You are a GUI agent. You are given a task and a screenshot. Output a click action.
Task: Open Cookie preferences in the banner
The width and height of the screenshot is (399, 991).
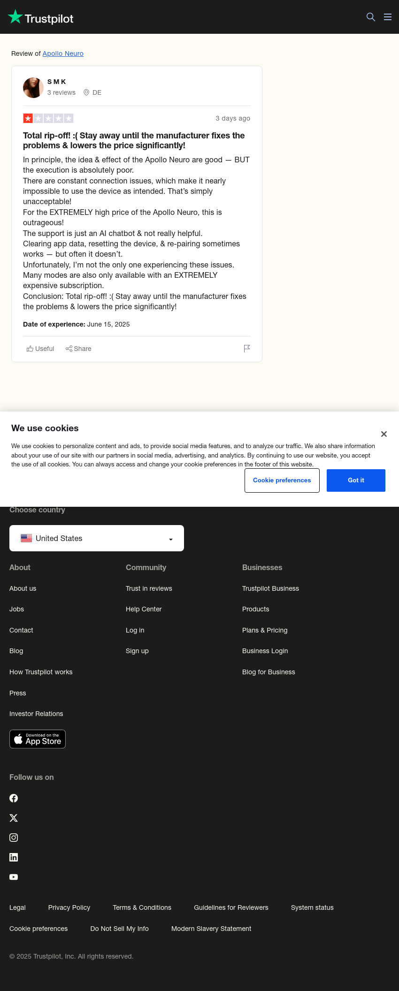282,480
